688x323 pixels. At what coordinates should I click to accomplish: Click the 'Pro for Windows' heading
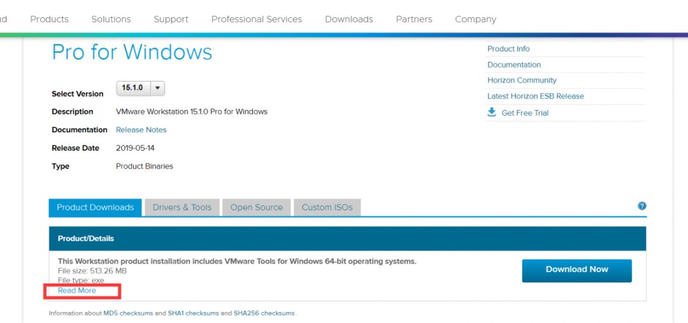point(132,52)
